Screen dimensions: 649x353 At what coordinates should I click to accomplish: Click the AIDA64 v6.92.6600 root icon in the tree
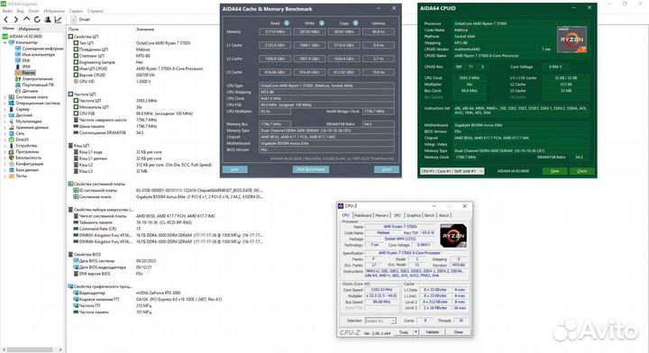[5, 36]
